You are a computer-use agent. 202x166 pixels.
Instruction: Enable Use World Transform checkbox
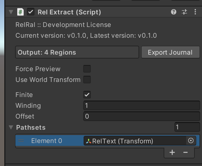87,79
